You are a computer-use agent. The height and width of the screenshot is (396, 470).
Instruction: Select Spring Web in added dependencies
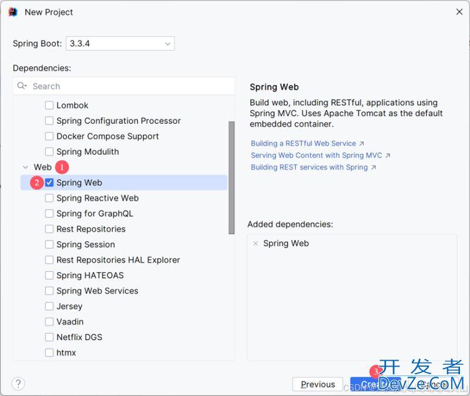coord(286,243)
